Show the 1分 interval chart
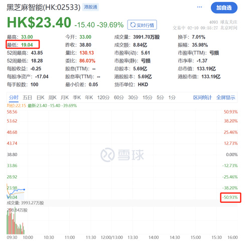The image size is (251, 243). [172, 97]
